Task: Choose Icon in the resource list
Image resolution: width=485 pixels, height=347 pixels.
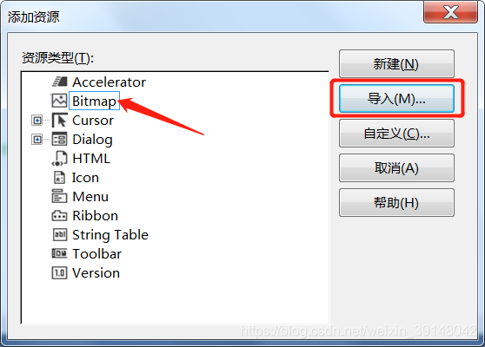Action: click(85, 178)
